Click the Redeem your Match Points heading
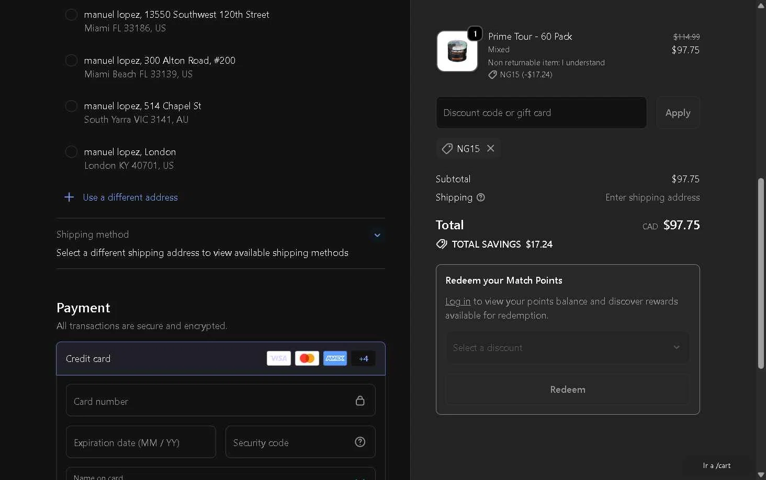The image size is (766, 480). (x=504, y=280)
